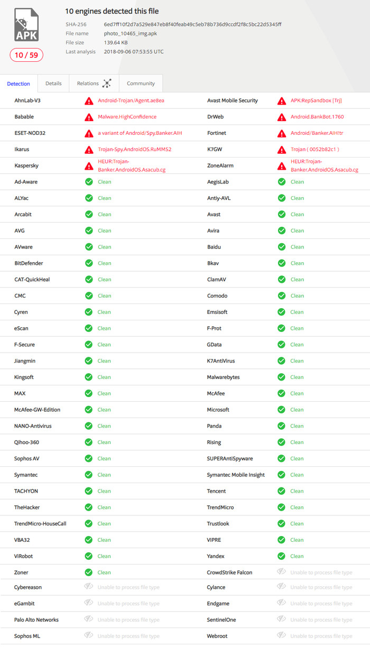
Task: Click the crossed-eye icon for CrowdStrike Falcon
Action: click(x=282, y=572)
